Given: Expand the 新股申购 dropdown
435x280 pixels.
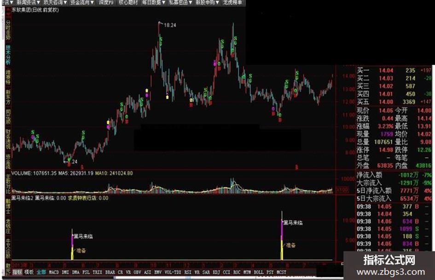Looking at the screenshot, I should (x=207, y=2).
